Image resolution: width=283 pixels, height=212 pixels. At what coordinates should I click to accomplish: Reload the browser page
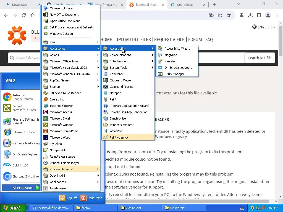(x=24, y=15)
